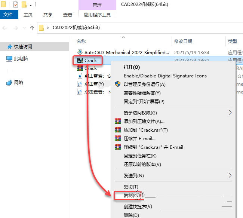Choose 压缩到 "Crack.rar" 并 E-mail entry
The image size is (243, 218).
[x=153, y=147]
